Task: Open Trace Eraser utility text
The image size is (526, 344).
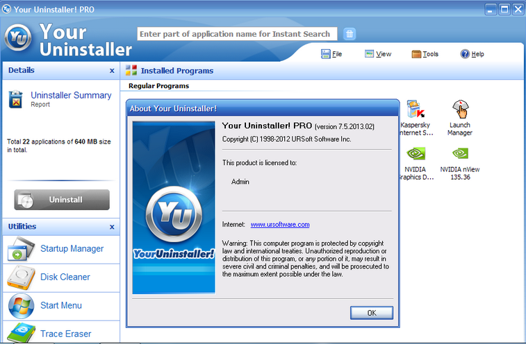Action: (x=66, y=334)
